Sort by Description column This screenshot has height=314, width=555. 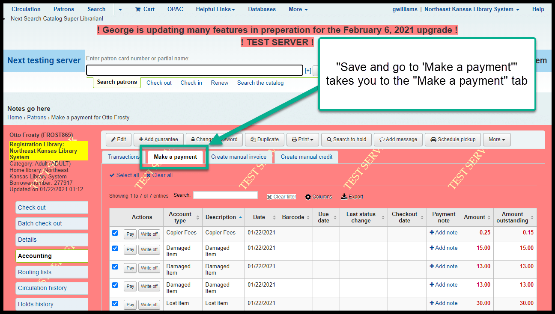tap(224, 217)
